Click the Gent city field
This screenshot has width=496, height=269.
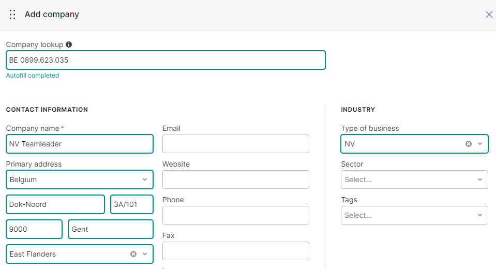[111, 230]
